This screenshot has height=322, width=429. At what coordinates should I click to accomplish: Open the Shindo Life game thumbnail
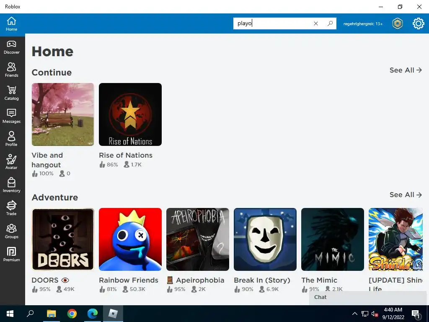pos(395,239)
